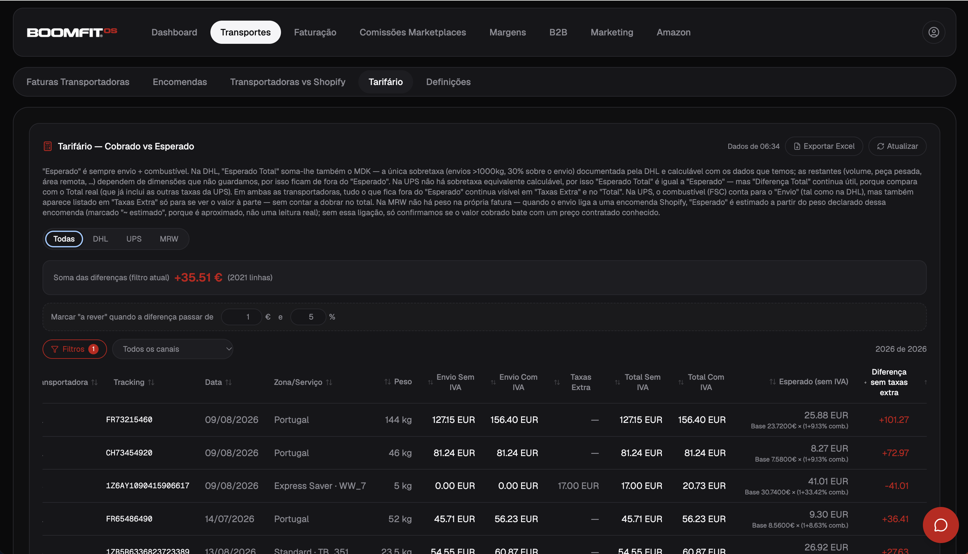Switch to Margens section
968x554 pixels.
pos(508,32)
